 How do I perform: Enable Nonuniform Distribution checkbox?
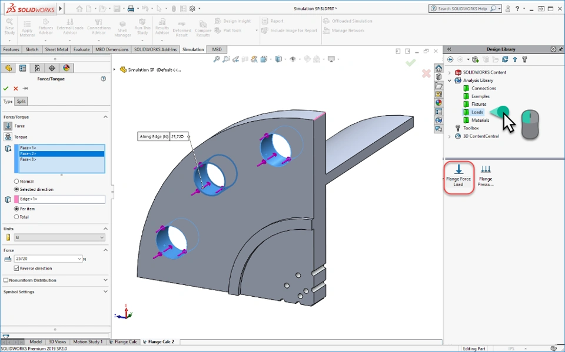[6, 280]
